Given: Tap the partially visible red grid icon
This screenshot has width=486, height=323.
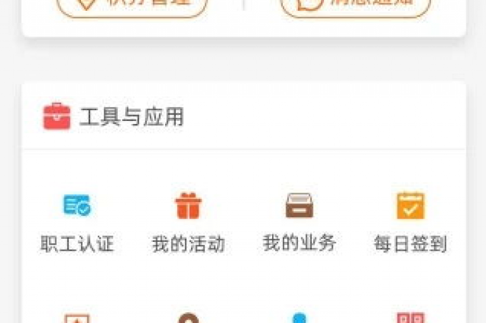Looking at the screenshot, I should click(410, 318).
